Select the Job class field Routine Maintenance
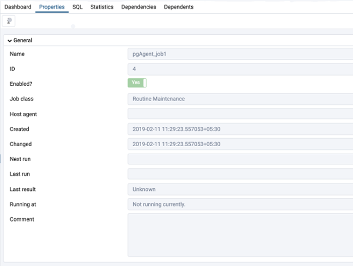The image size is (353, 266). 240,99
